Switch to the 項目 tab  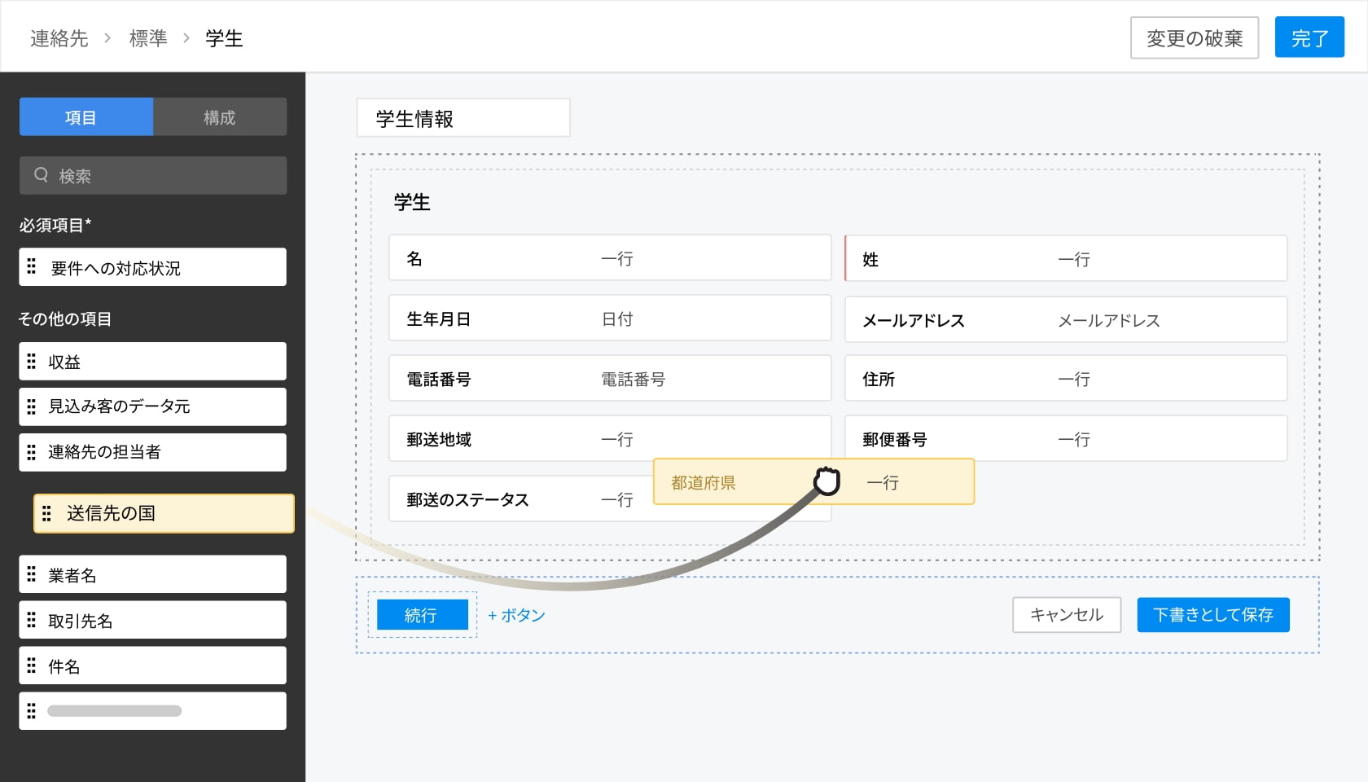(86, 116)
